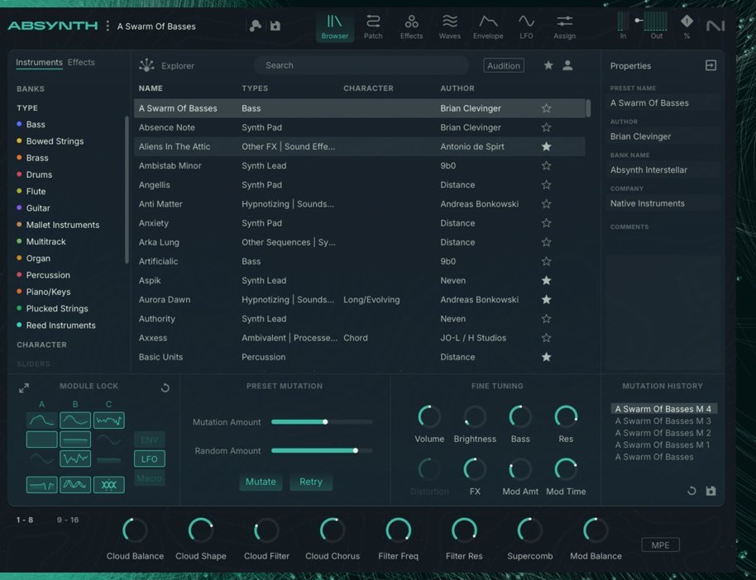This screenshot has width=756, height=580.
Task: Expand the CHARACTER section
Action: (x=41, y=345)
